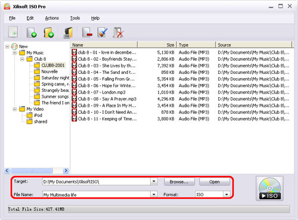This screenshot has width=298, height=220.
Task: Sort list by Name column header
Action: click(104, 45)
